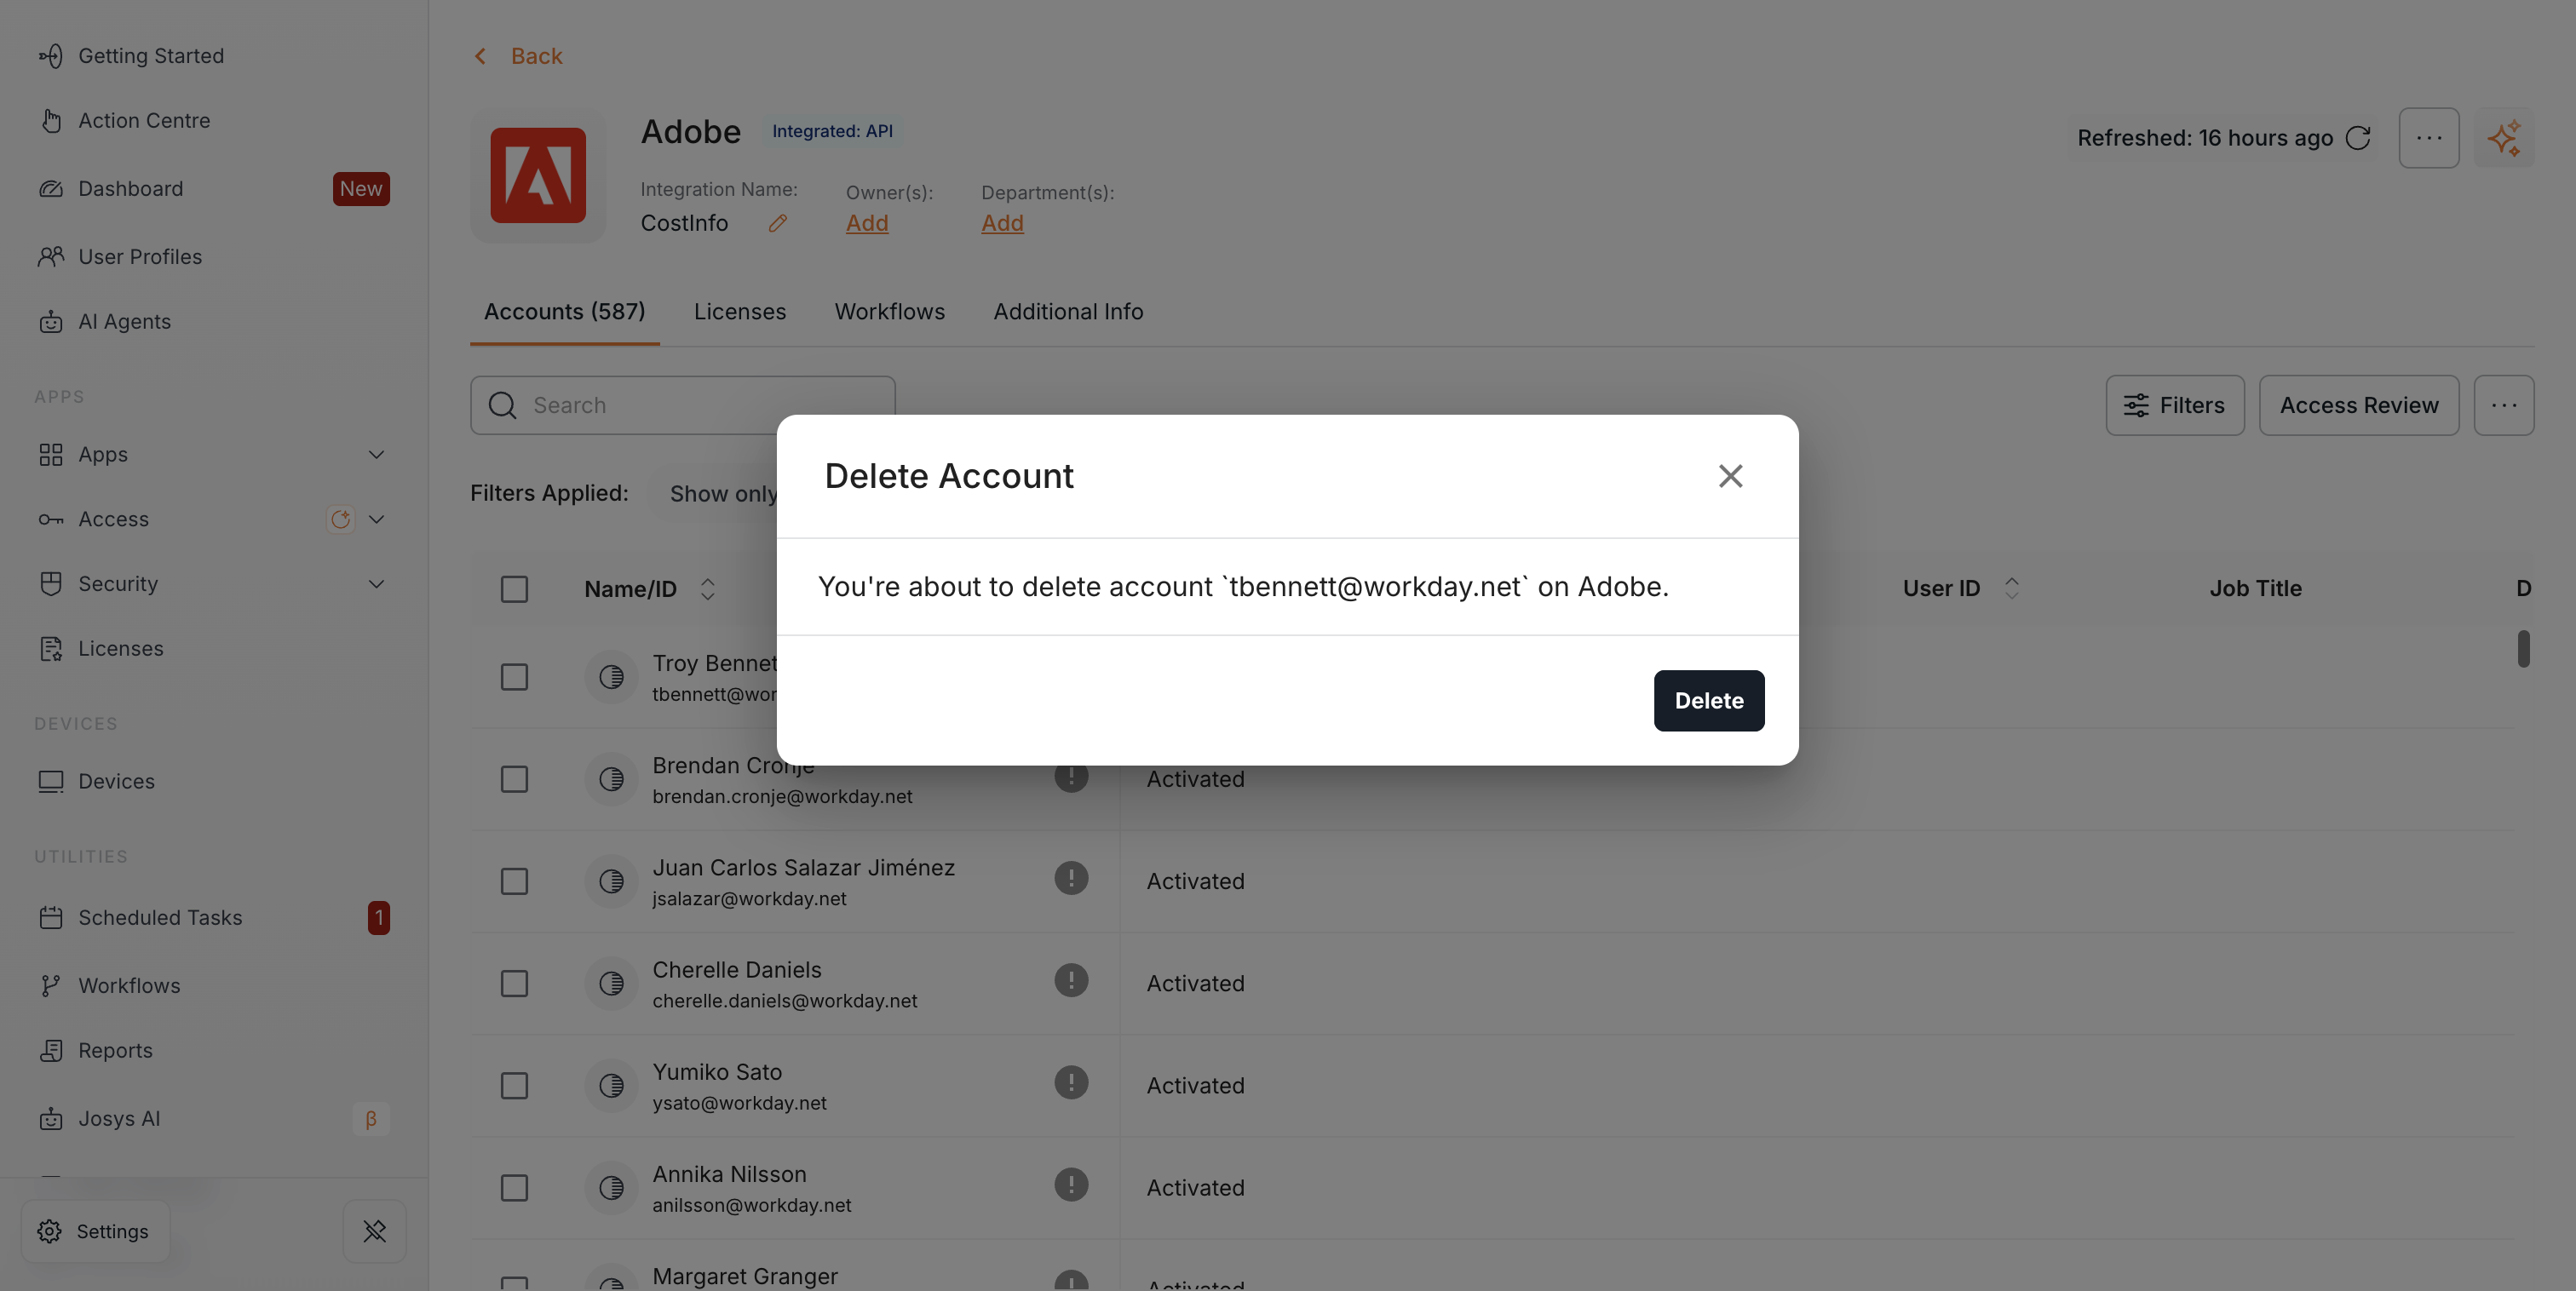The height and width of the screenshot is (1291, 2576).
Task: Click the Apps grid icon
Action: pyautogui.click(x=51, y=455)
